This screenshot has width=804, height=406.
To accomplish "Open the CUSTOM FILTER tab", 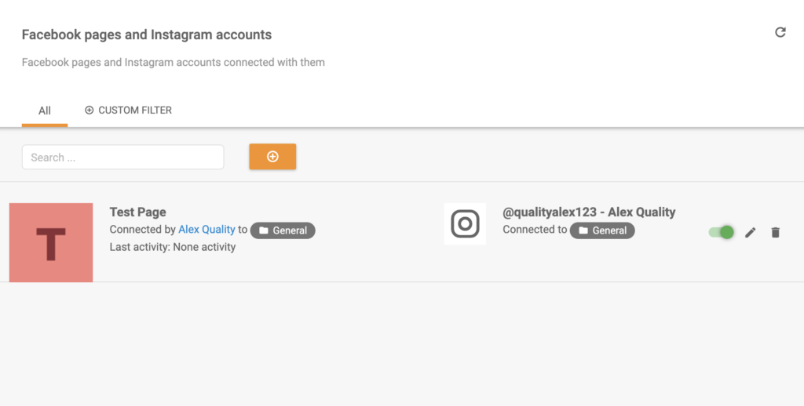I will (x=134, y=111).
